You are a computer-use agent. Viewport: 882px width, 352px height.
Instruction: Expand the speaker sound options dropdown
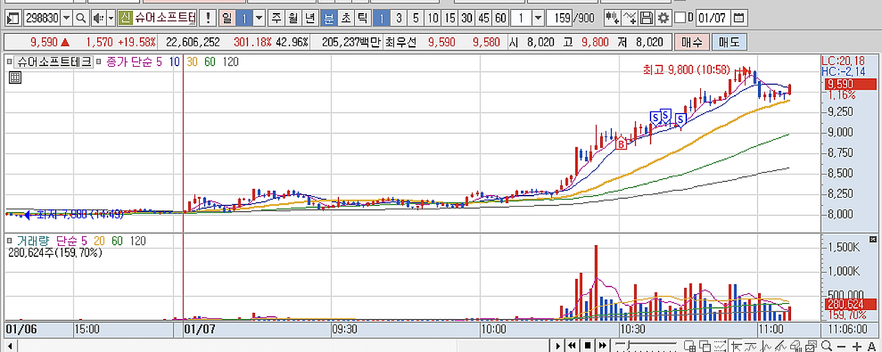(x=110, y=18)
